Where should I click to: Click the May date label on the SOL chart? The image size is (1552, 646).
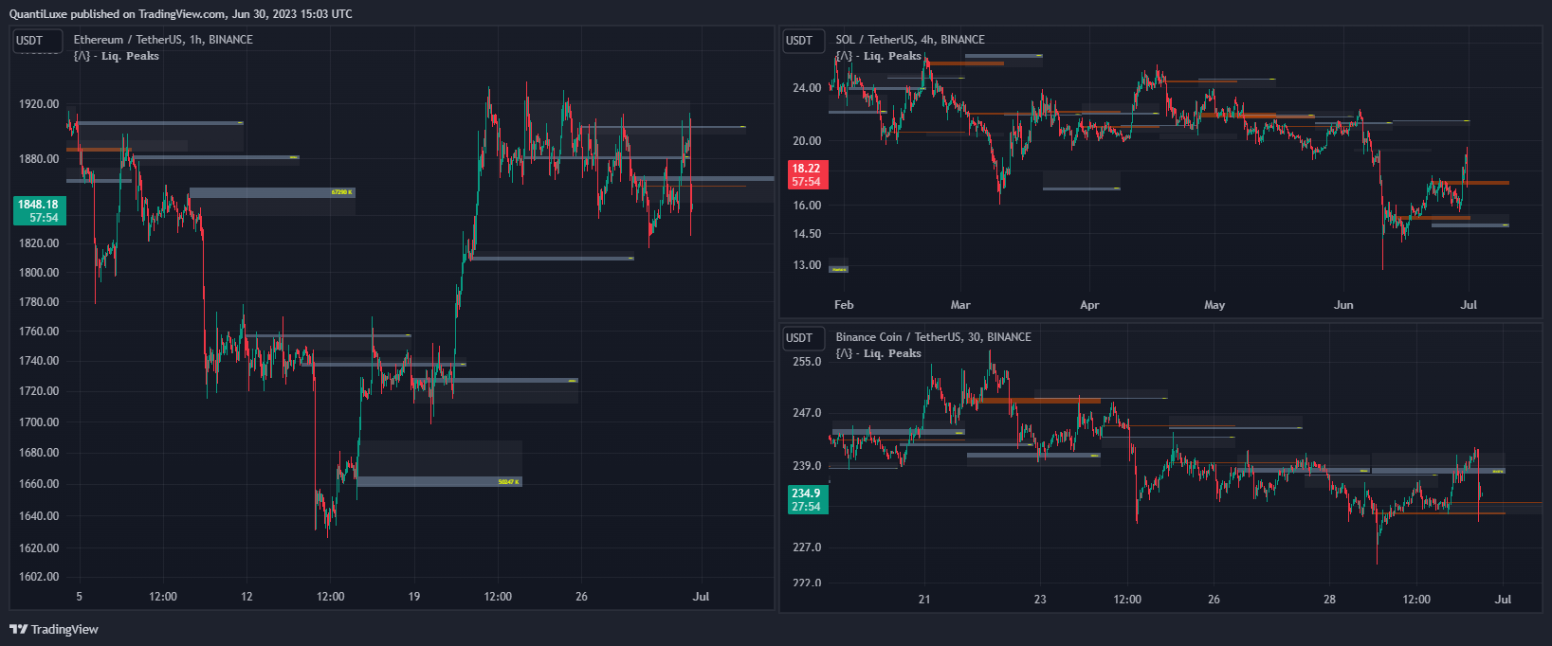coord(1214,305)
